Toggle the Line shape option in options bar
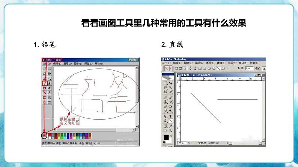Viewport: 298px width, 167px height. click(x=218, y=69)
